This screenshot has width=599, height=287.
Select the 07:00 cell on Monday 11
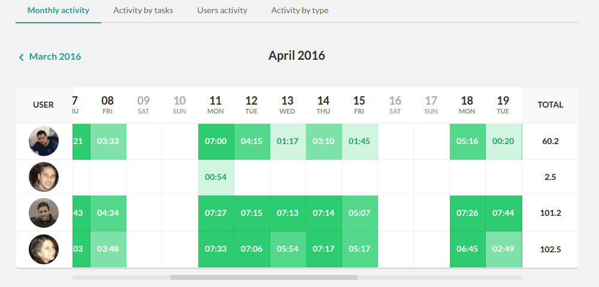(216, 142)
